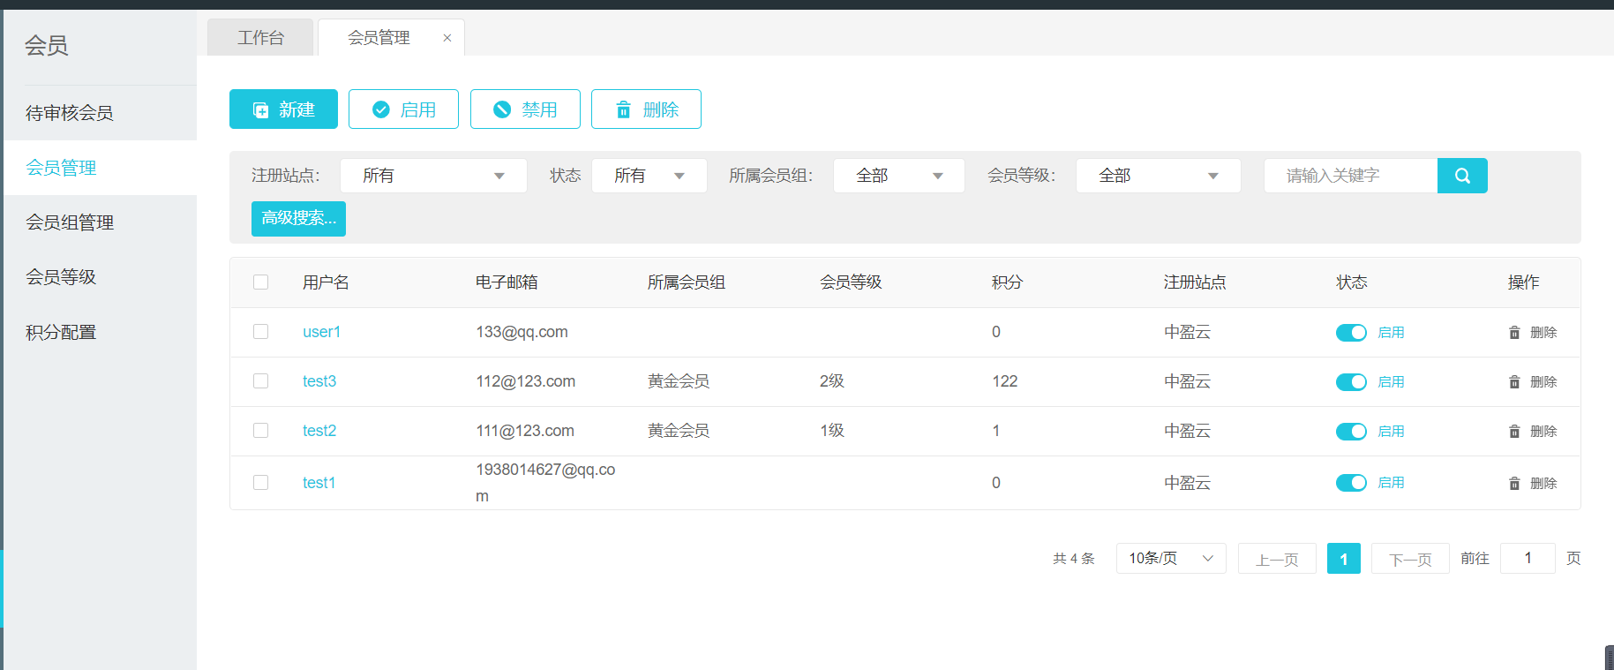Close the 会员管理 tab
Screen dimensions: 1614x670
[447, 38]
